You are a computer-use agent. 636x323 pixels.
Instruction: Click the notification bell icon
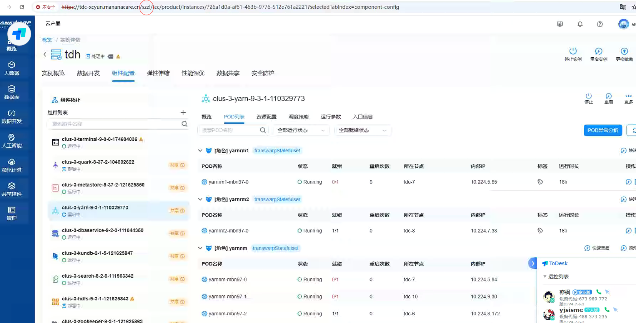[580, 24]
